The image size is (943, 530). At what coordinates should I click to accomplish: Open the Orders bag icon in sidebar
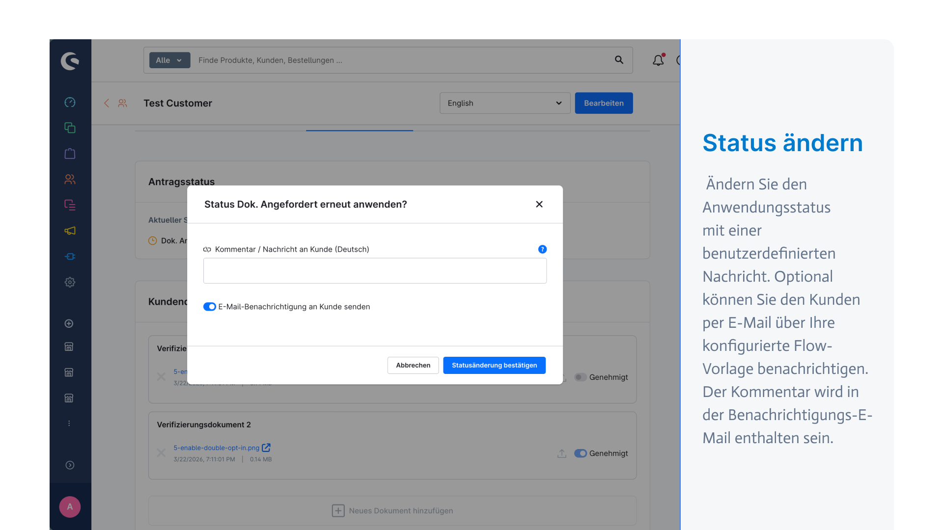(70, 154)
